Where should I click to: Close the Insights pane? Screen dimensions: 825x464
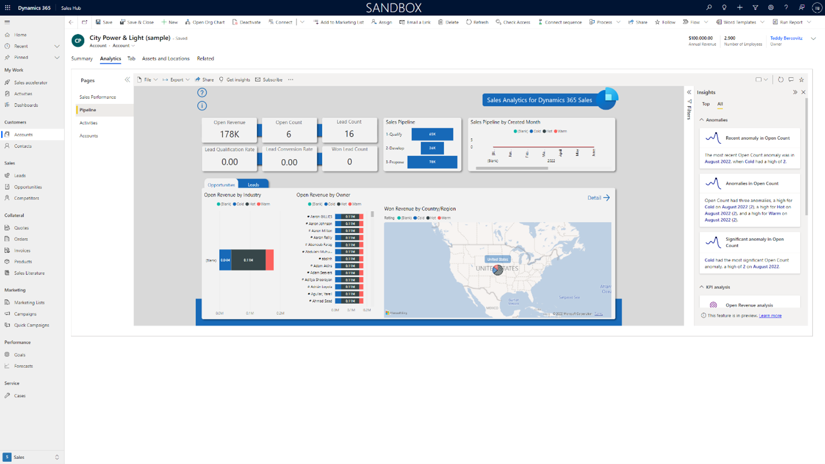803,92
